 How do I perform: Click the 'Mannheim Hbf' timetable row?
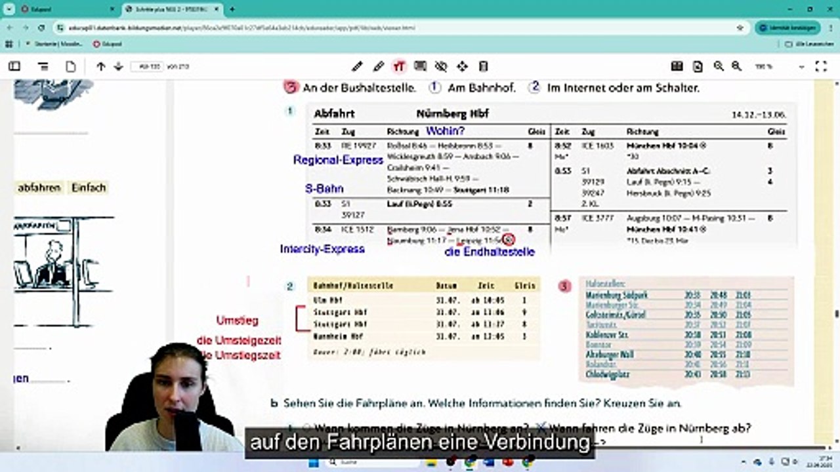(x=423, y=336)
